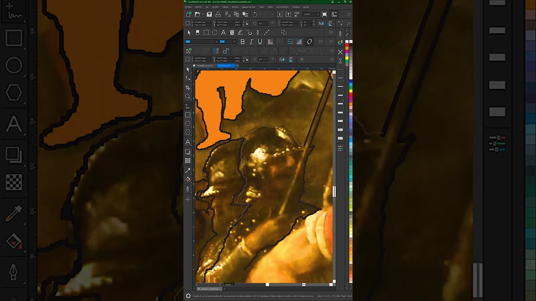Open the Alinear y distribuir docker tab
The height and width of the screenshot is (301, 536).
(209, 289)
